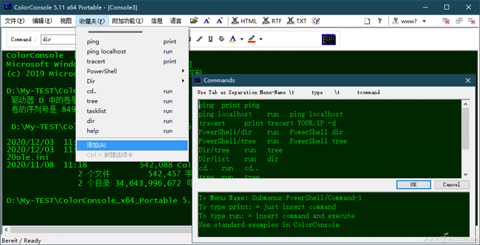480x245 pixels.
Task: Open the highlight color dropdown arrow
Action: (x=261, y=39)
